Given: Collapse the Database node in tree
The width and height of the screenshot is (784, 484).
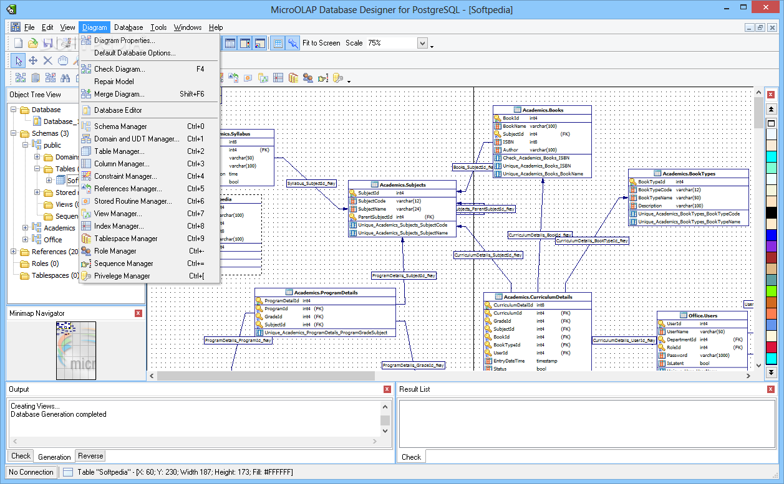Looking at the screenshot, I should click(14, 110).
